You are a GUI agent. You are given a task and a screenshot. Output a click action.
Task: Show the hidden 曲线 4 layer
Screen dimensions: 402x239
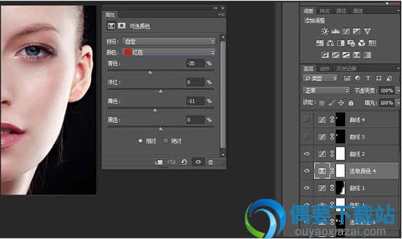point(306,119)
